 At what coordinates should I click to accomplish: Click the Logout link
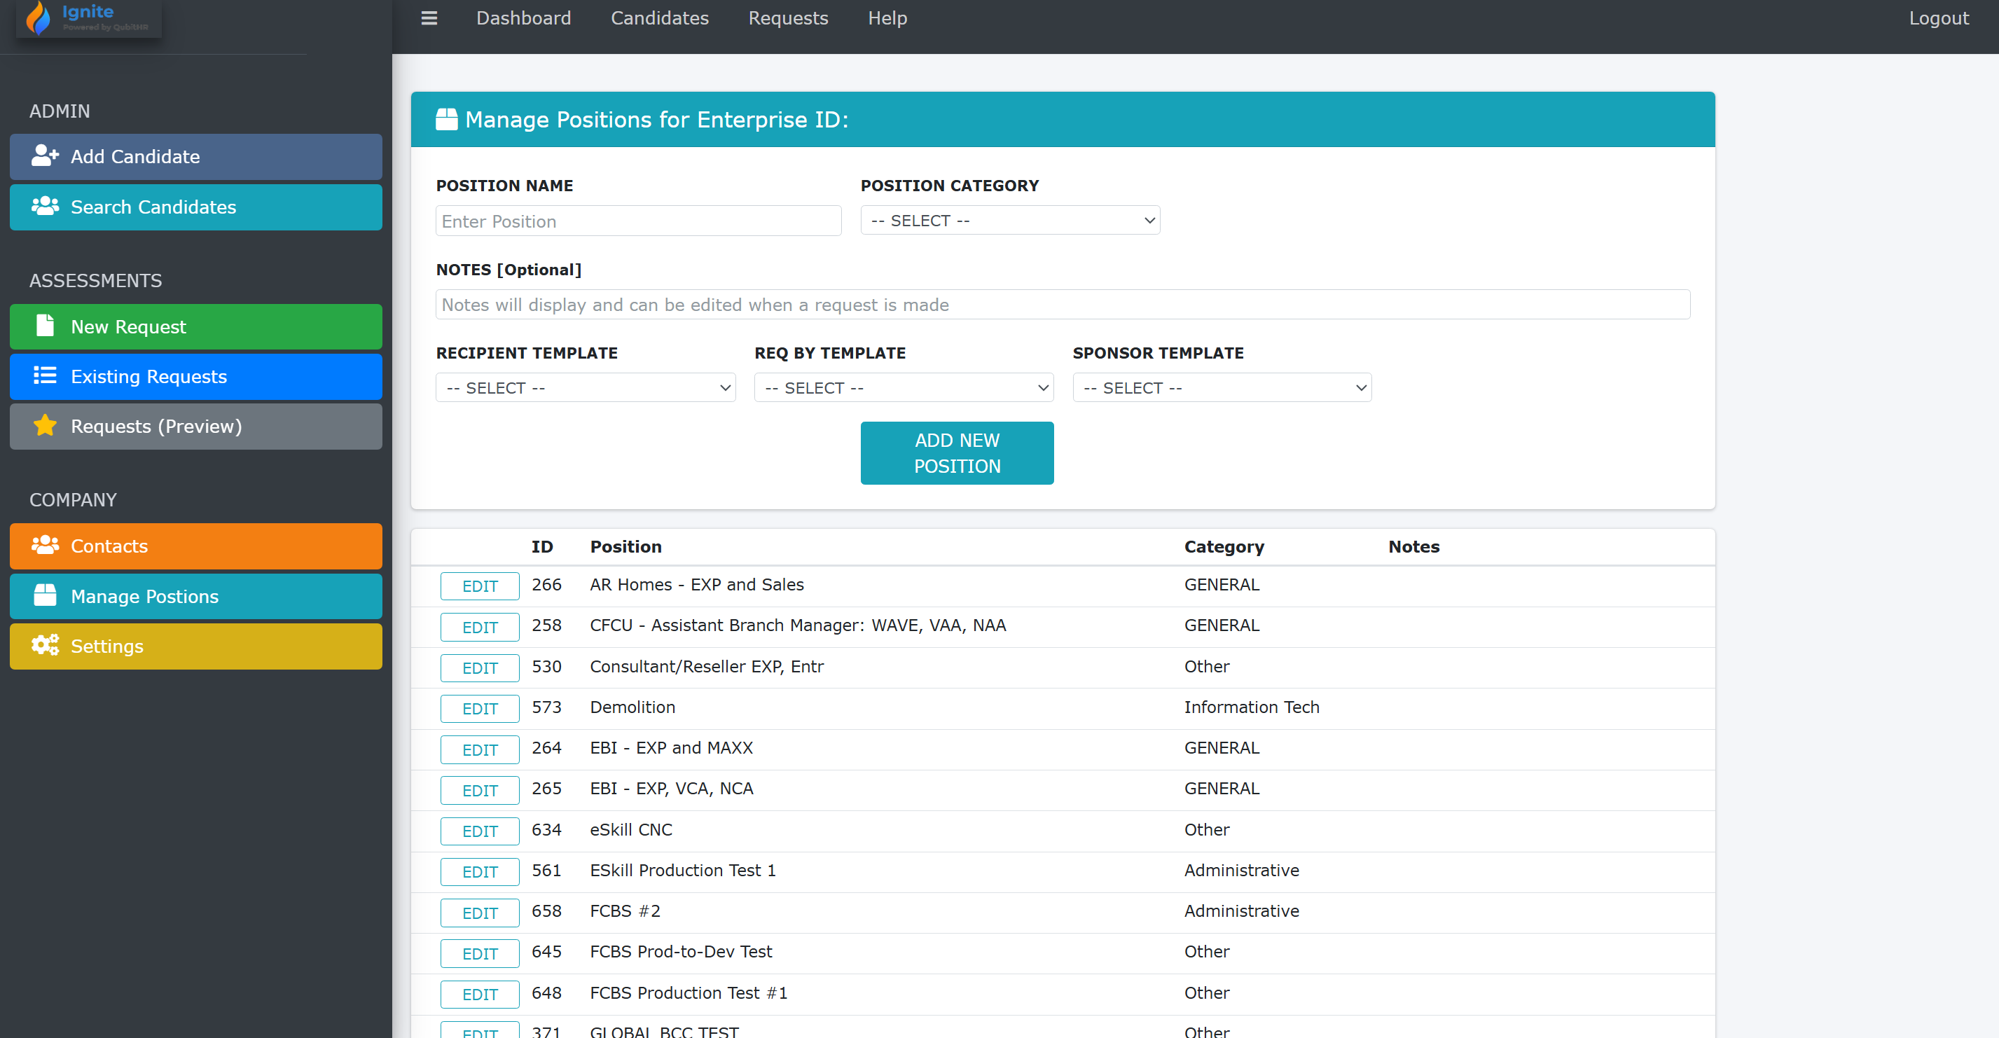(1939, 18)
